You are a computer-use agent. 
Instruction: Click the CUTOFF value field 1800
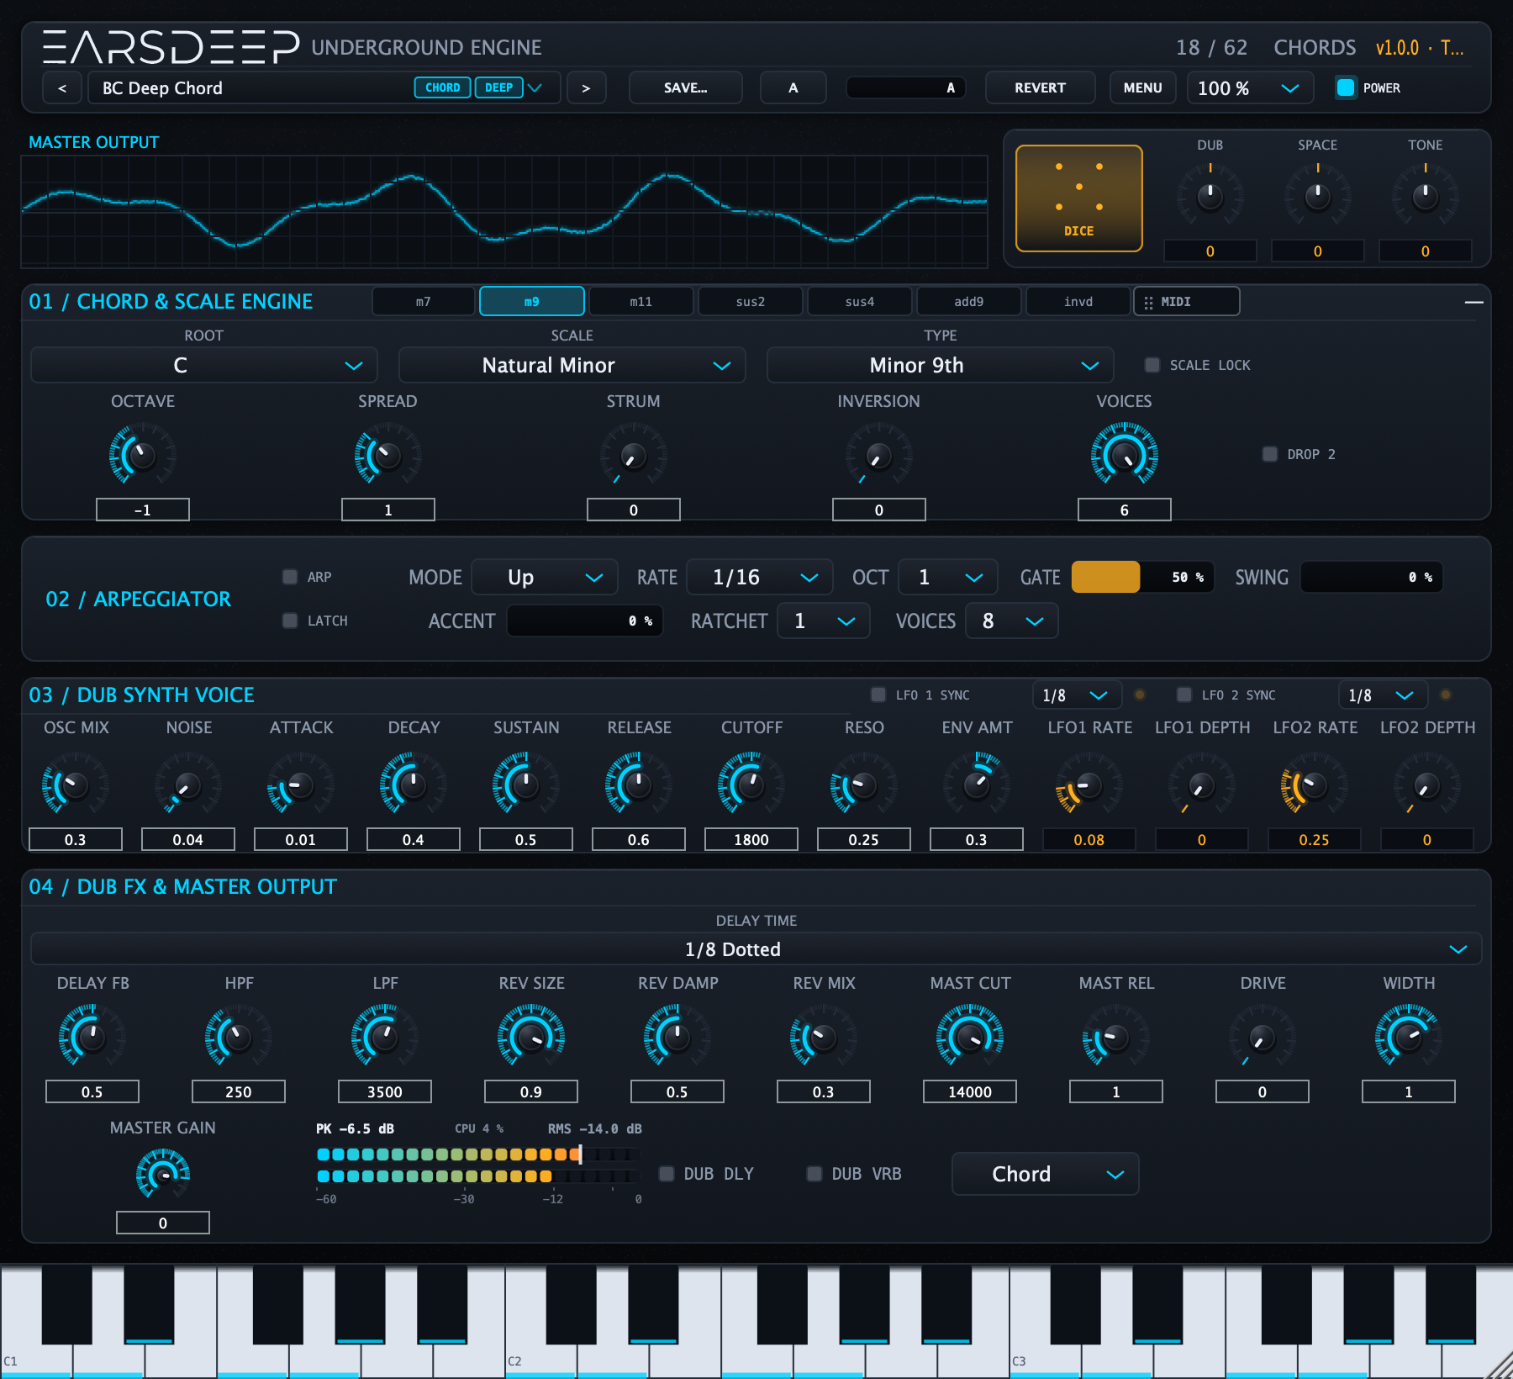click(751, 839)
